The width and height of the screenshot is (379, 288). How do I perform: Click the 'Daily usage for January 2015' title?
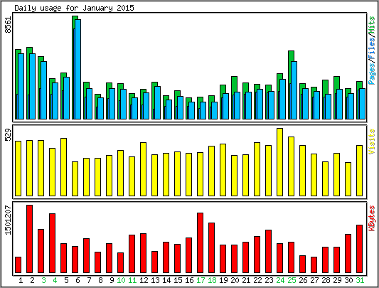(x=74, y=8)
